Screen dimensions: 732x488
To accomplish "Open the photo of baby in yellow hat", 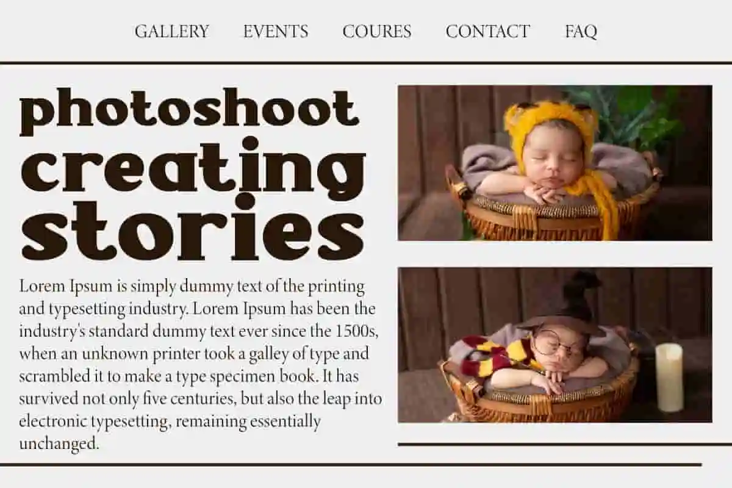I will coord(554,163).
